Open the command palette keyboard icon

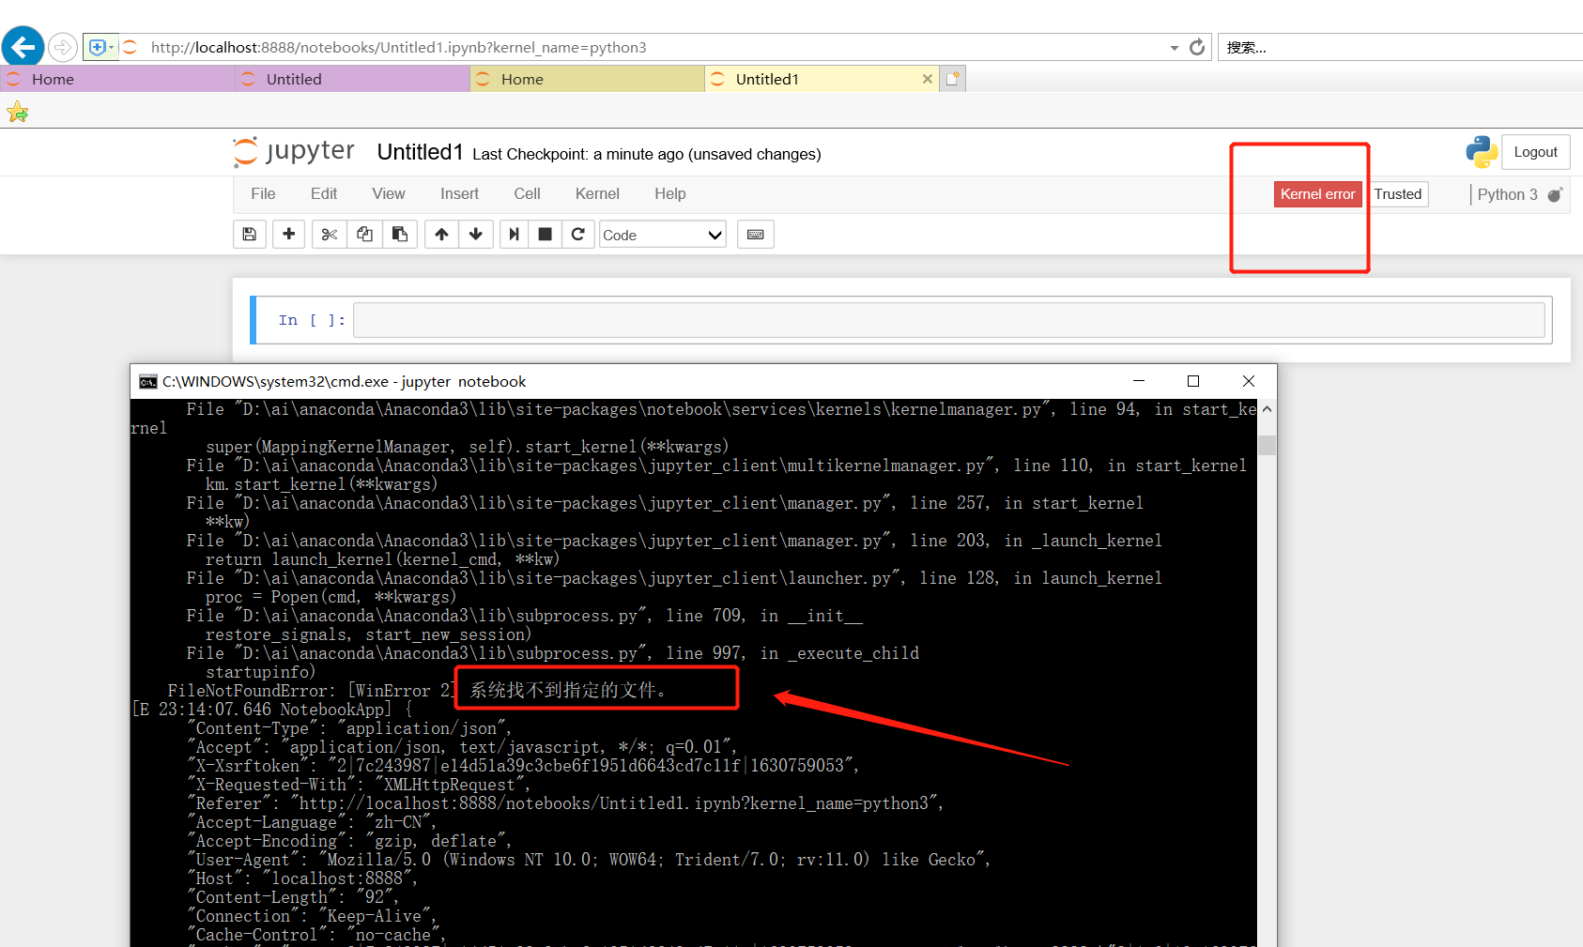coord(756,234)
